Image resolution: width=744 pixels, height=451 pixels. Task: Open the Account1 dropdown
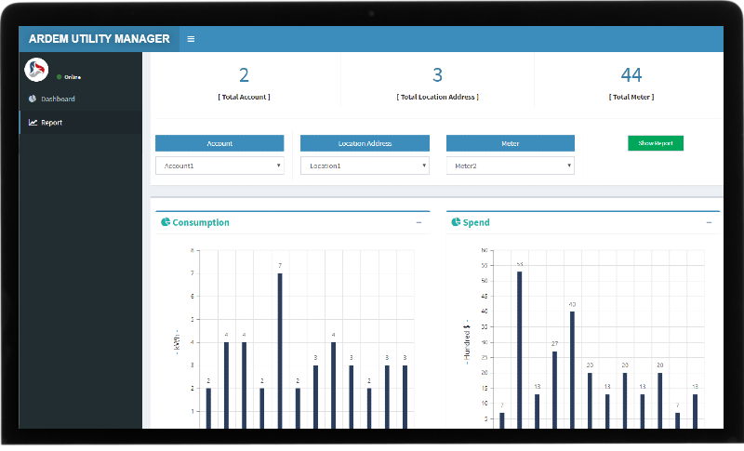219,166
